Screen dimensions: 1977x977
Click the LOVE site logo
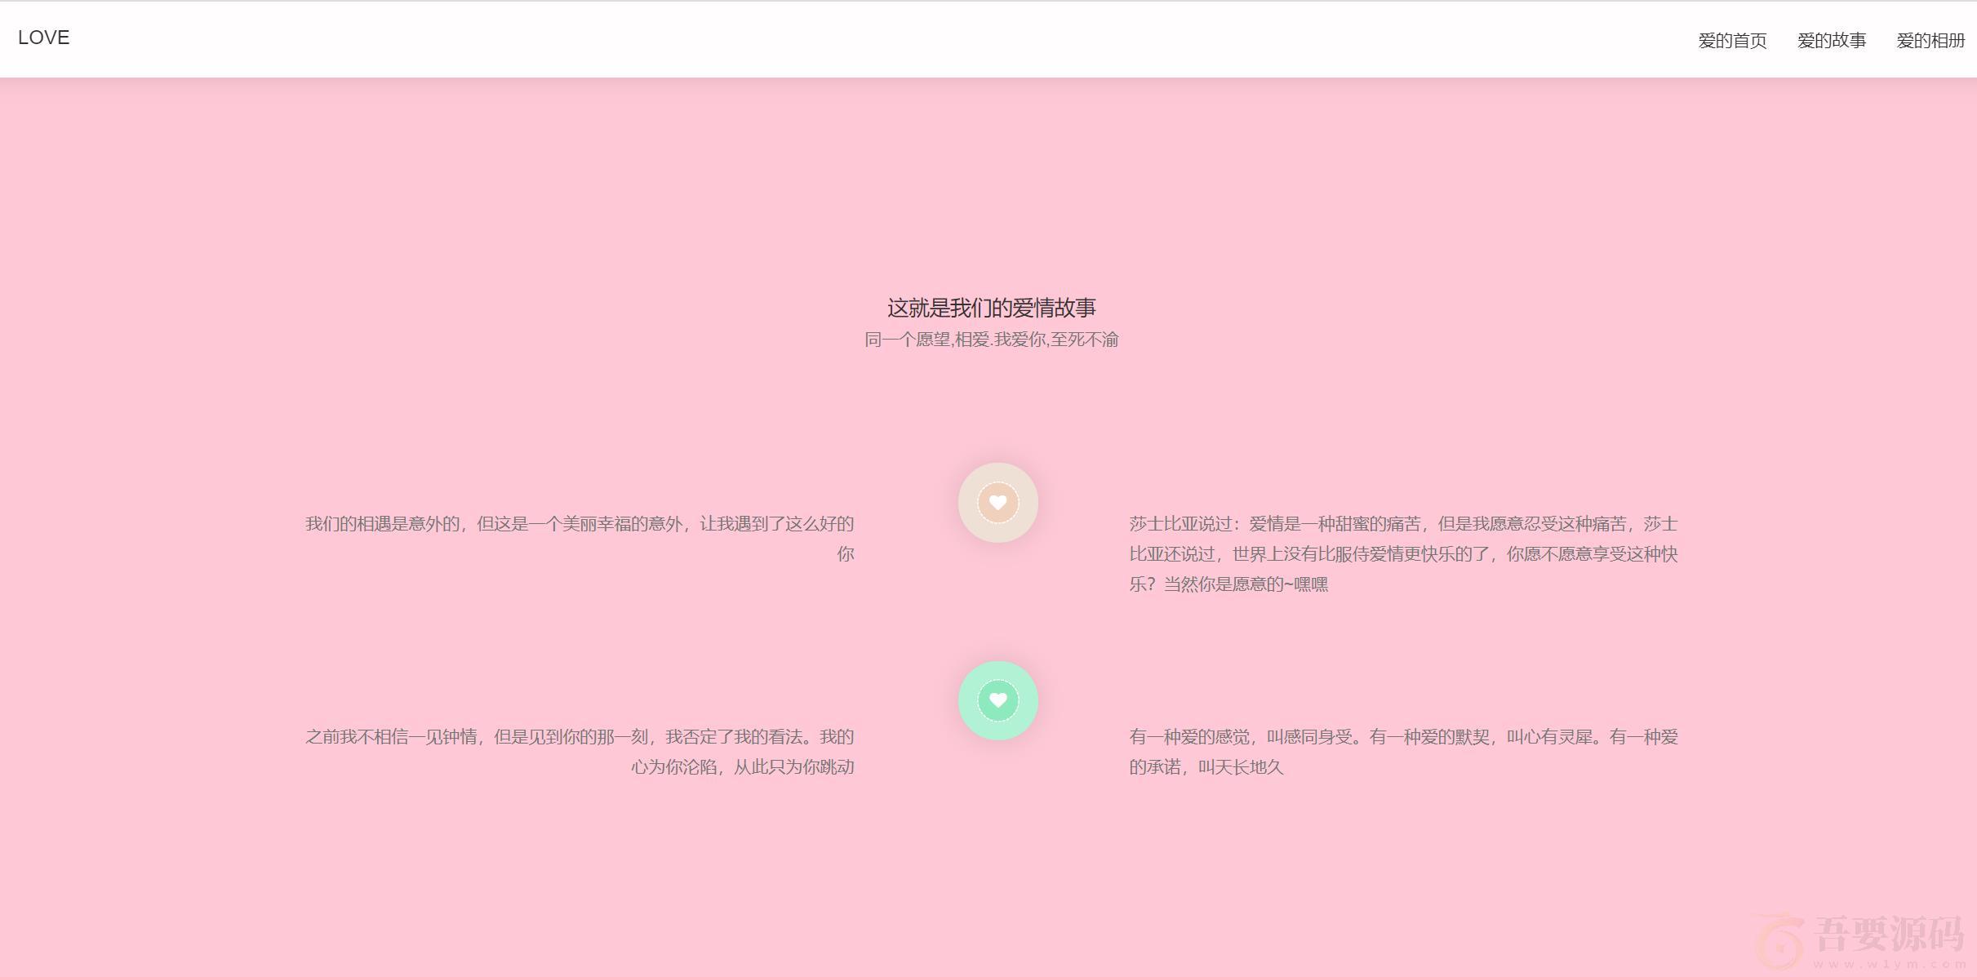[44, 38]
